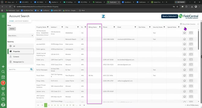This screenshot has height=108, width=202.
Task: Click the Hood, Robin property name
Action: pyautogui.click(x=40, y=76)
